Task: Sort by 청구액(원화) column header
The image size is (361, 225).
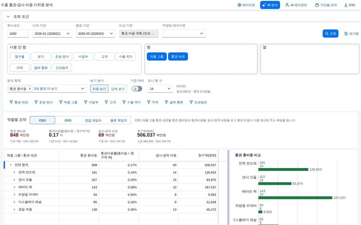Action: [x=198, y=155]
